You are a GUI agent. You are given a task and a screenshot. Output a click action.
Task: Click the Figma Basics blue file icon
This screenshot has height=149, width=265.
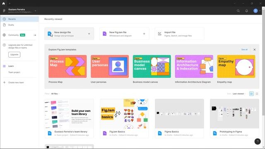[x=160, y=133]
